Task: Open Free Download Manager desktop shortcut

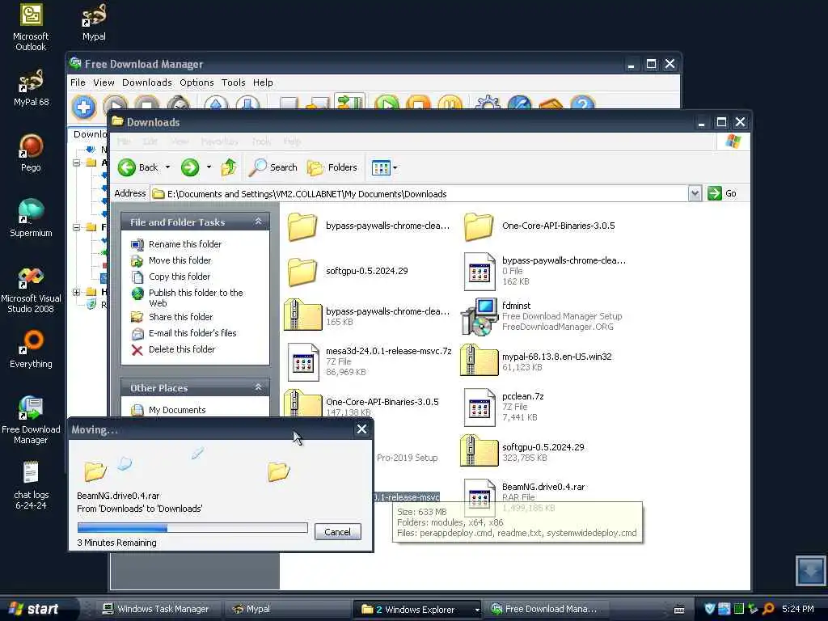Action: click(31, 420)
